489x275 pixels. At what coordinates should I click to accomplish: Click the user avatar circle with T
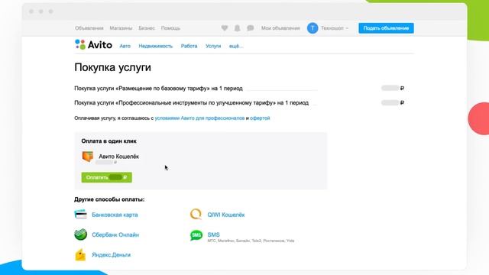point(313,28)
